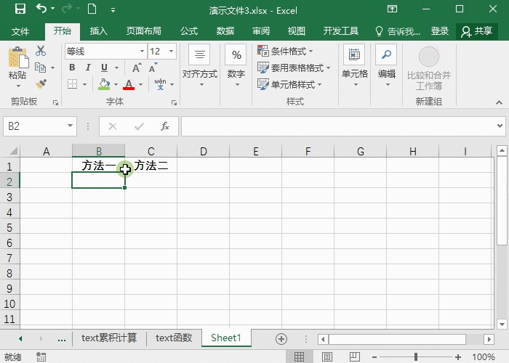Apply cell borders icon

tap(72, 84)
